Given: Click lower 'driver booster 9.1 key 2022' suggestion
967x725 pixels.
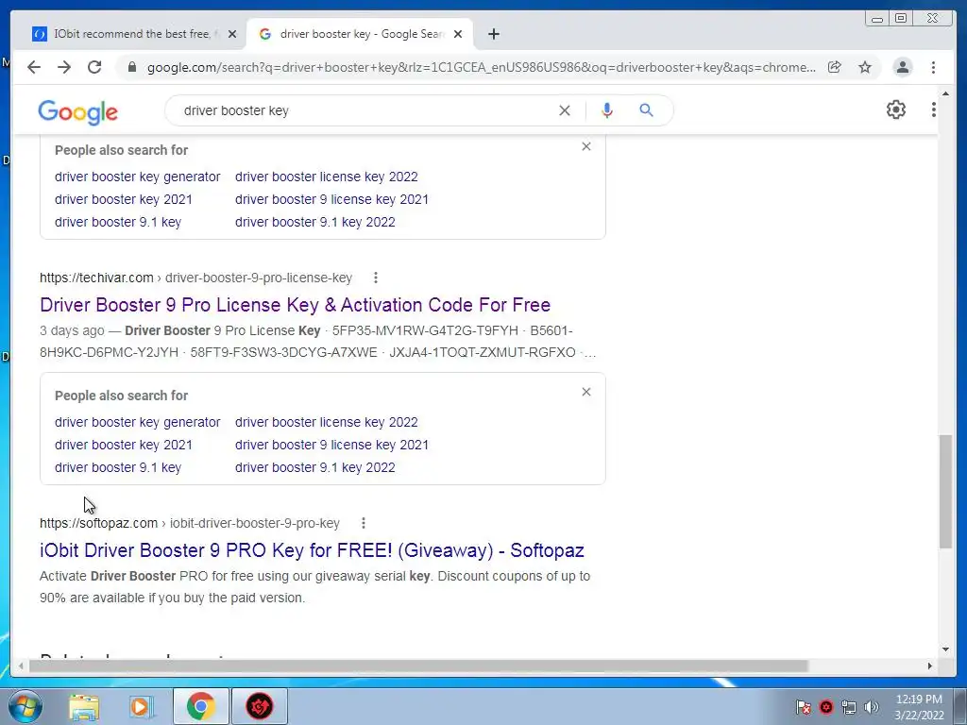Looking at the screenshot, I should pyautogui.click(x=315, y=468).
